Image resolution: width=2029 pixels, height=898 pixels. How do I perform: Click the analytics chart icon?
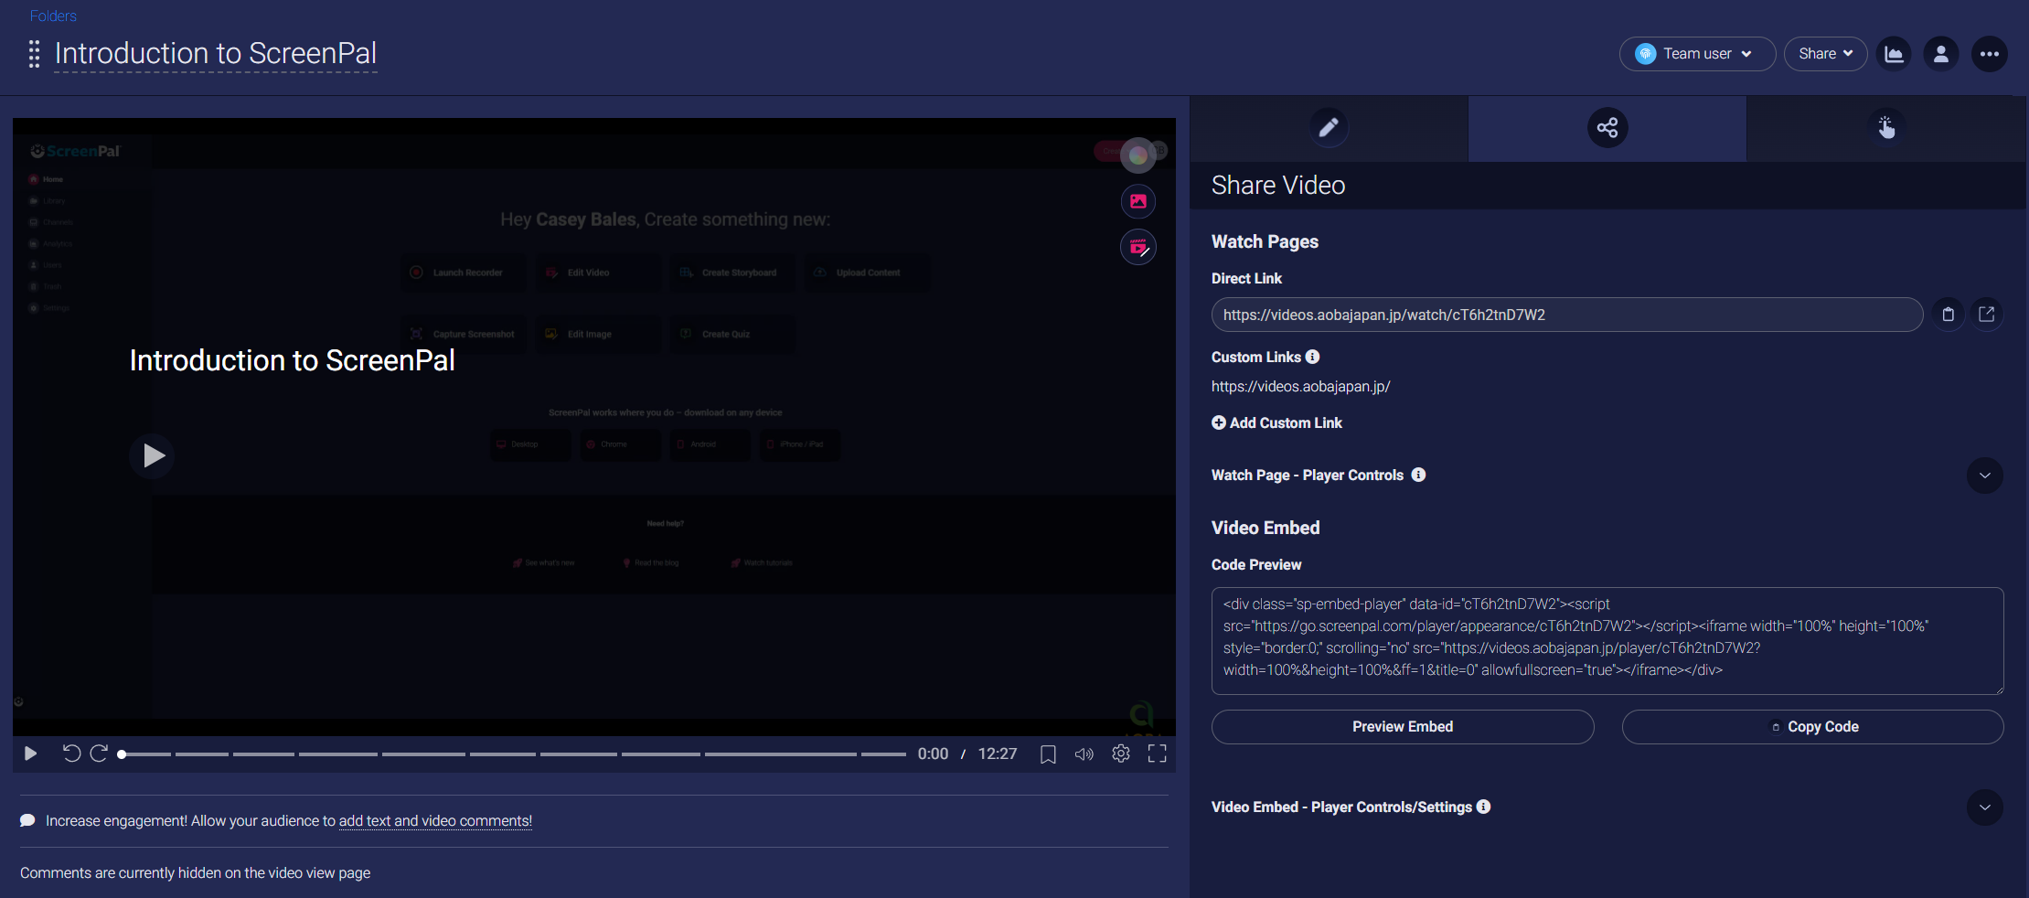pos(1894,54)
